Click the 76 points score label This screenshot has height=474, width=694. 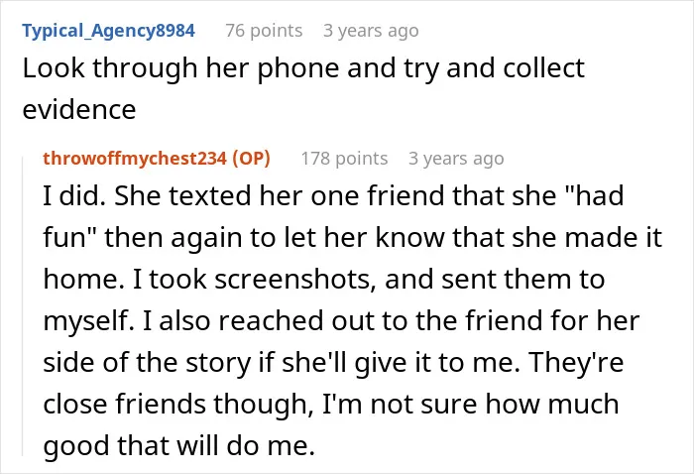pyautogui.click(x=264, y=31)
